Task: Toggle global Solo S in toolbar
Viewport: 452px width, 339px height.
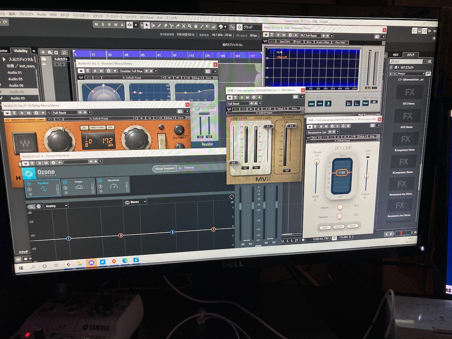Action: click(x=103, y=24)
